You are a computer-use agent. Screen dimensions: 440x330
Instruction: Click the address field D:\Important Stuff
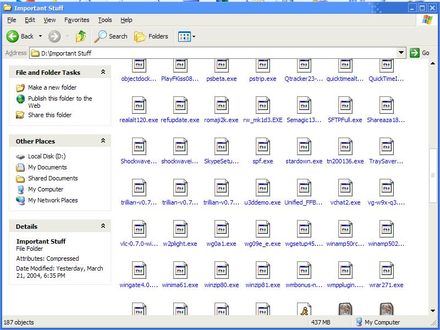click(x=213, y=53)
